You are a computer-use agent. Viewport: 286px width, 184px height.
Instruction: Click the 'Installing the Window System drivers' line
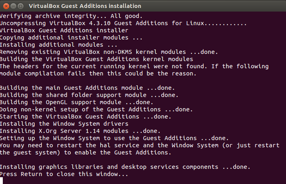click(x=64, y=124)
